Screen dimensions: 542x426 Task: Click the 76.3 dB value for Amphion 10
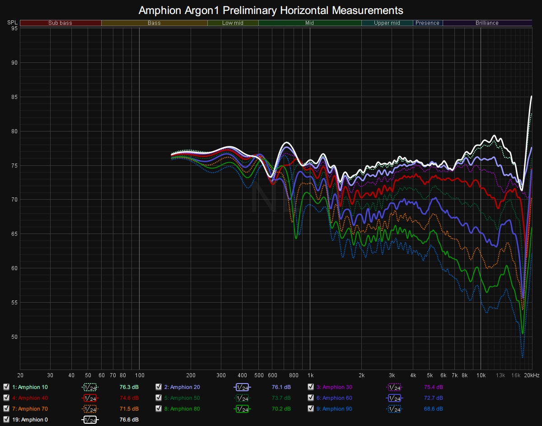129,387
